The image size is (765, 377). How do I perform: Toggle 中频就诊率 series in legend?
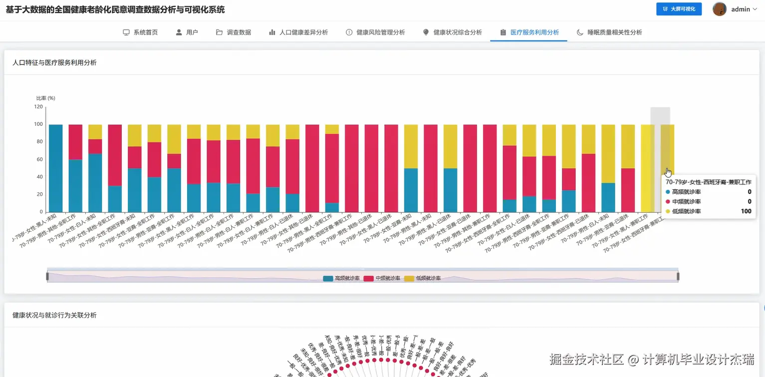tap(382, 278)
